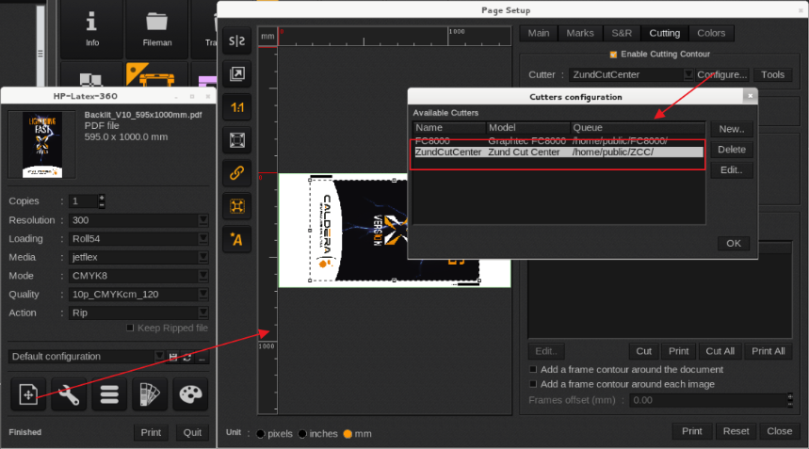Image resolution: width=809 pixels, height=449 pixels.
Task: Expand the Resolution dropdown
Action: point(202,219)
